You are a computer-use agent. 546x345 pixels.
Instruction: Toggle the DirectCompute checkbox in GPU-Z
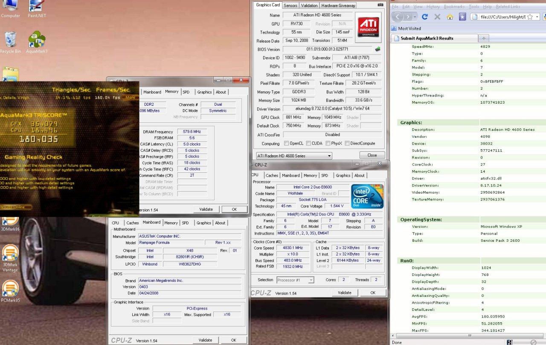(x=347, y=143)
